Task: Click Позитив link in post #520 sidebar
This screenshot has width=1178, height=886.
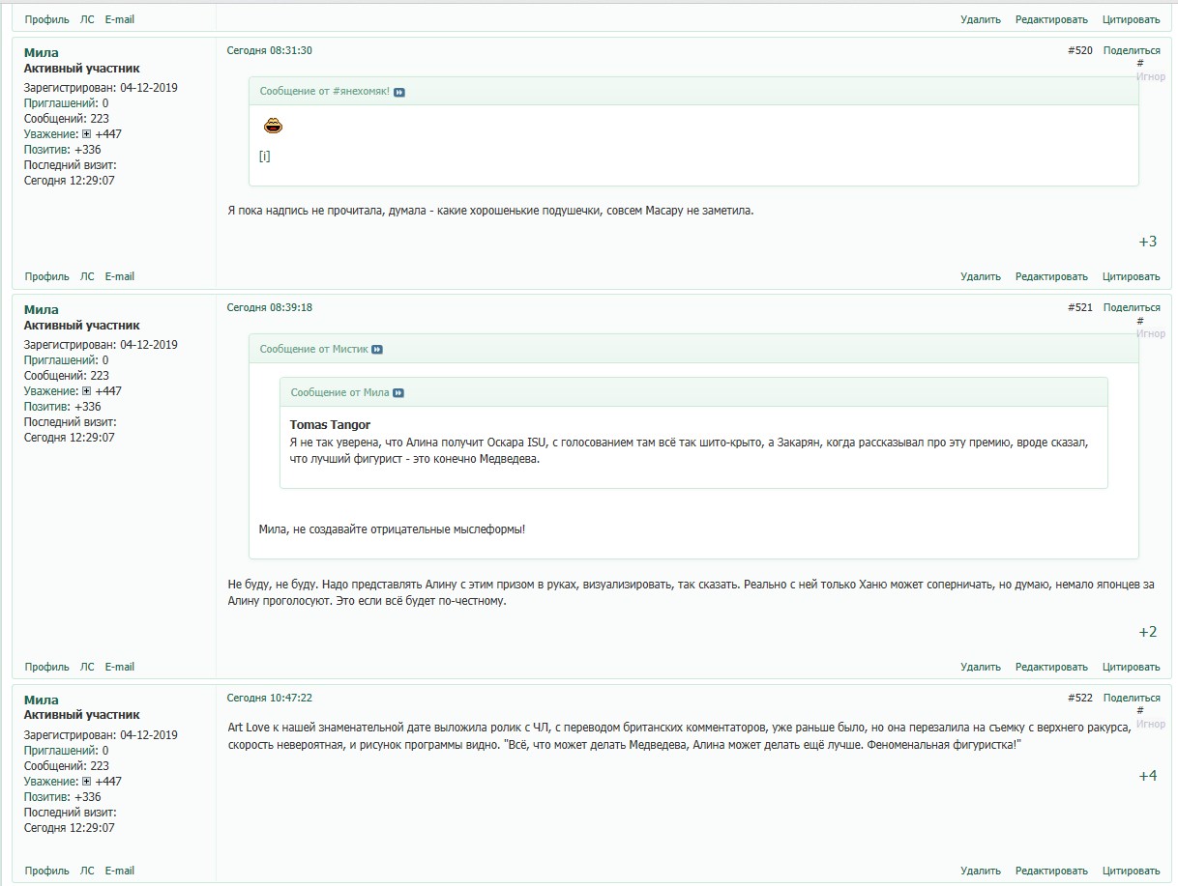Action: coord(45,150)
